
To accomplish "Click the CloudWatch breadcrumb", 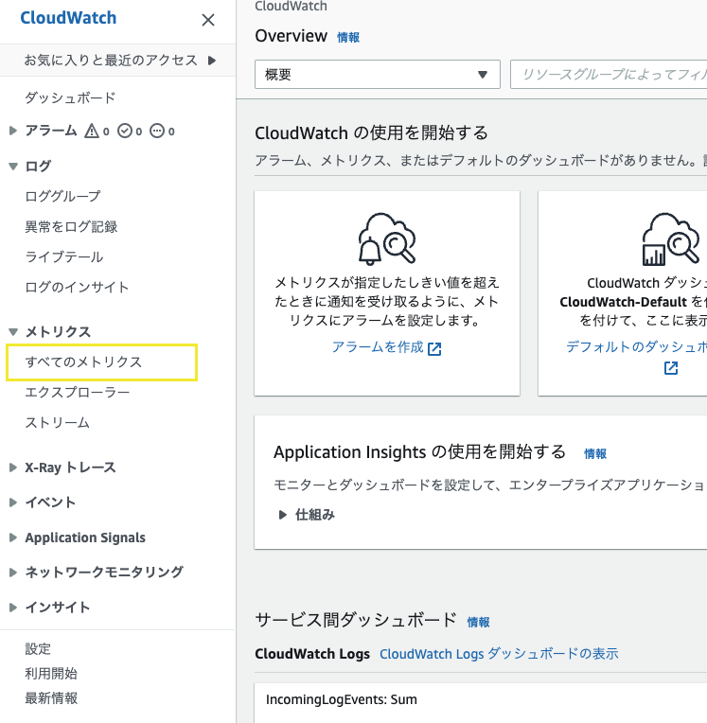I will click(x=291, y=6).
